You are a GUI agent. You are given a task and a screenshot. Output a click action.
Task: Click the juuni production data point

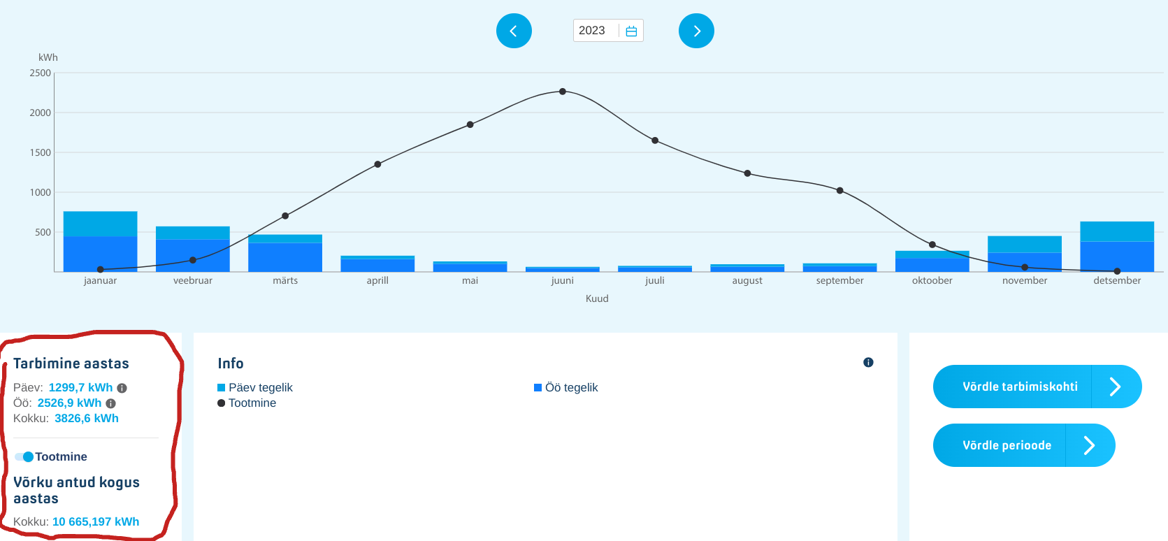(x=563, y=92)
